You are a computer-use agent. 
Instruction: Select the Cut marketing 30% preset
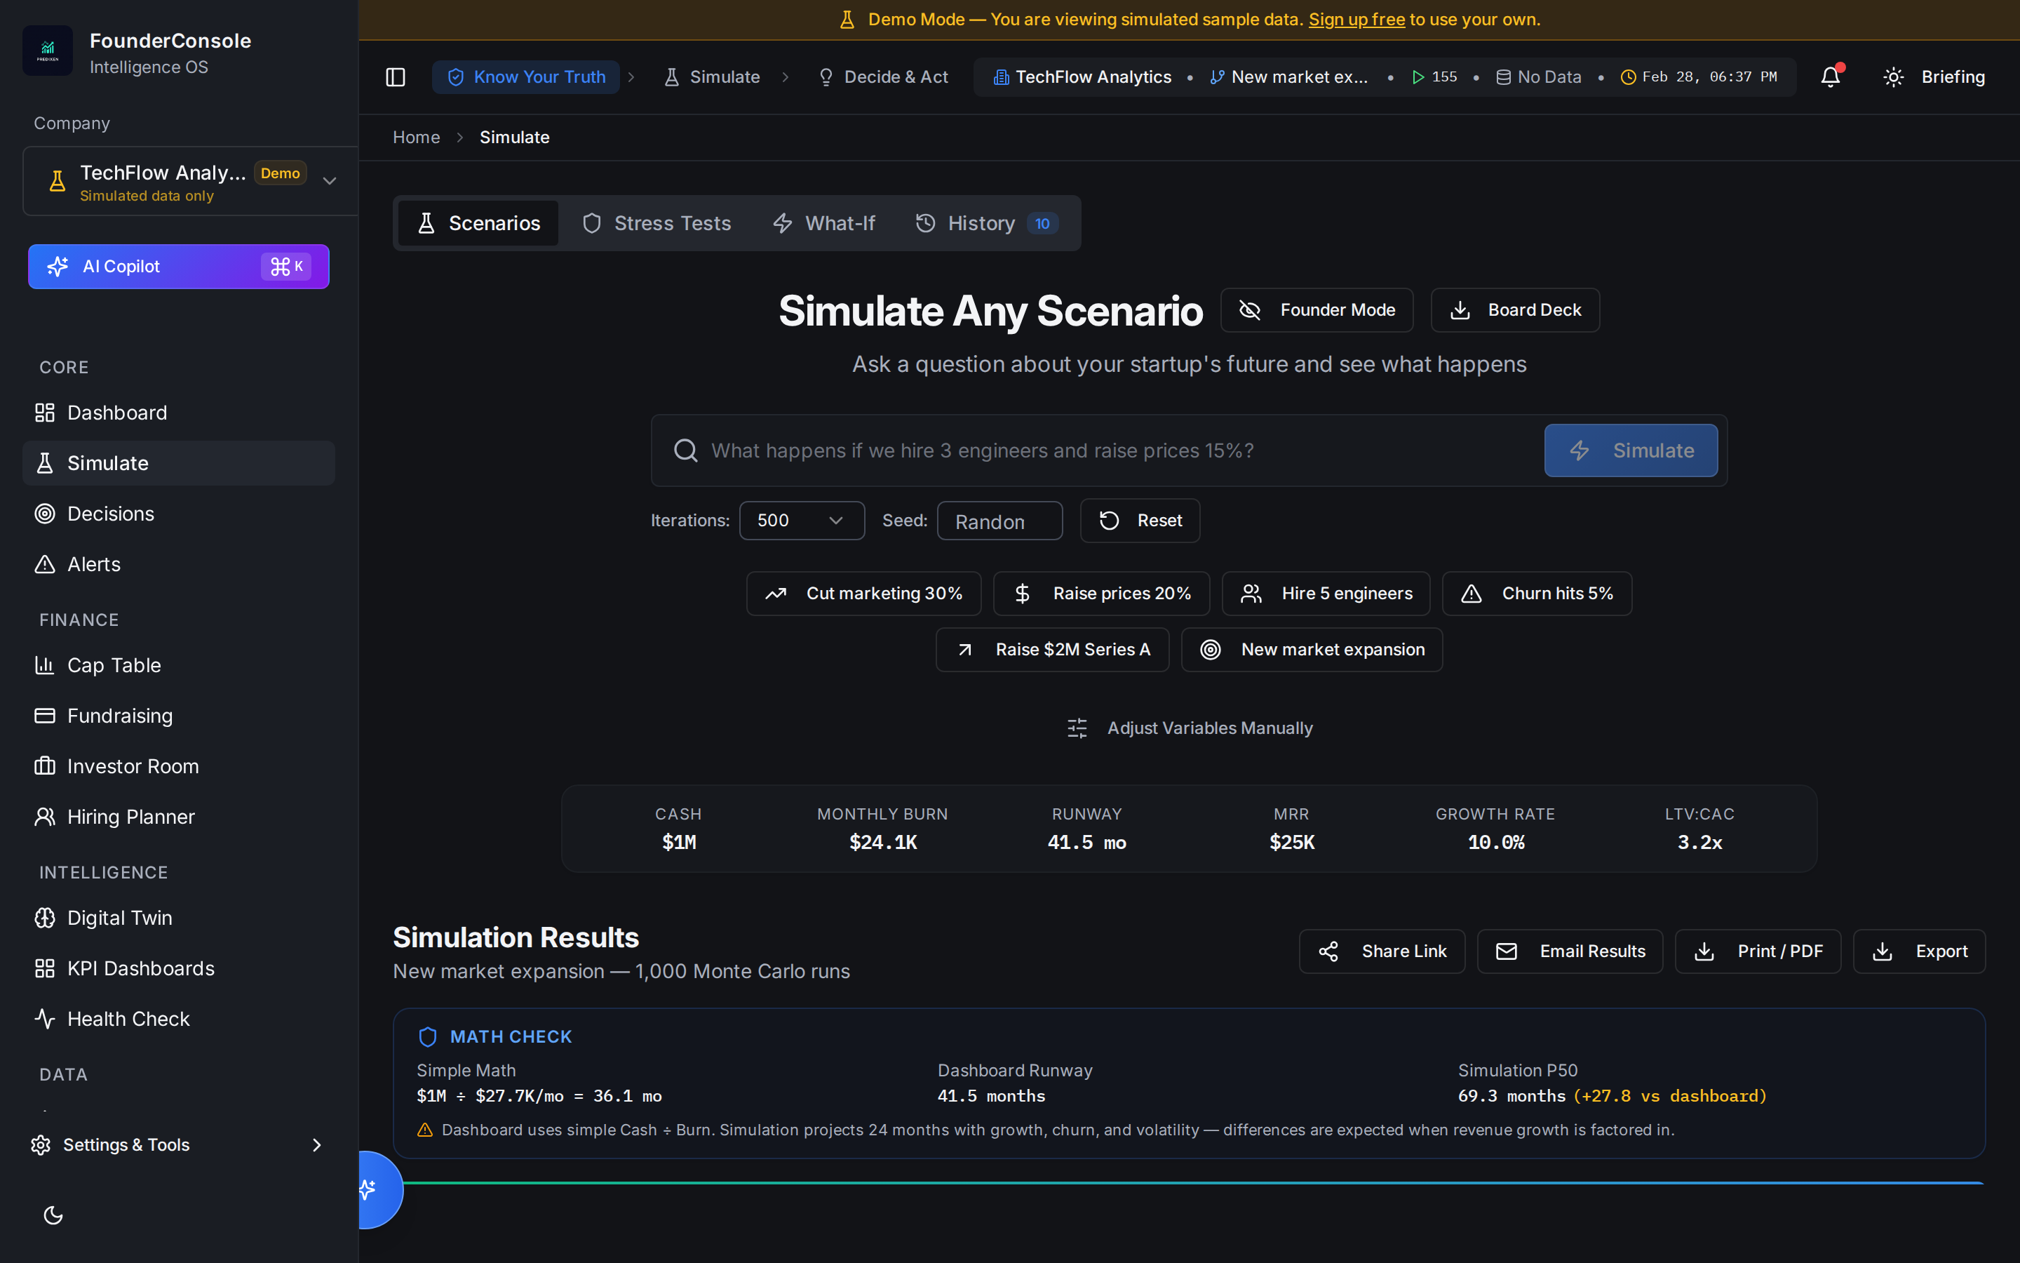point(863,593)
